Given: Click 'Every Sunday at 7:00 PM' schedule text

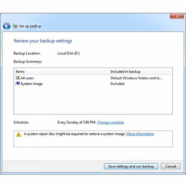Looking at the screenshot, I should tap(76, 122).
